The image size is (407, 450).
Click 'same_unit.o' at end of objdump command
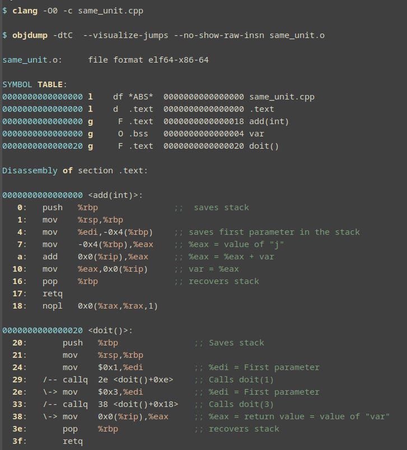[297, 35]
